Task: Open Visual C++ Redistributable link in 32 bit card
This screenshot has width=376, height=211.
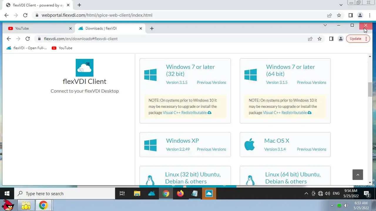Action: point(187,113)
